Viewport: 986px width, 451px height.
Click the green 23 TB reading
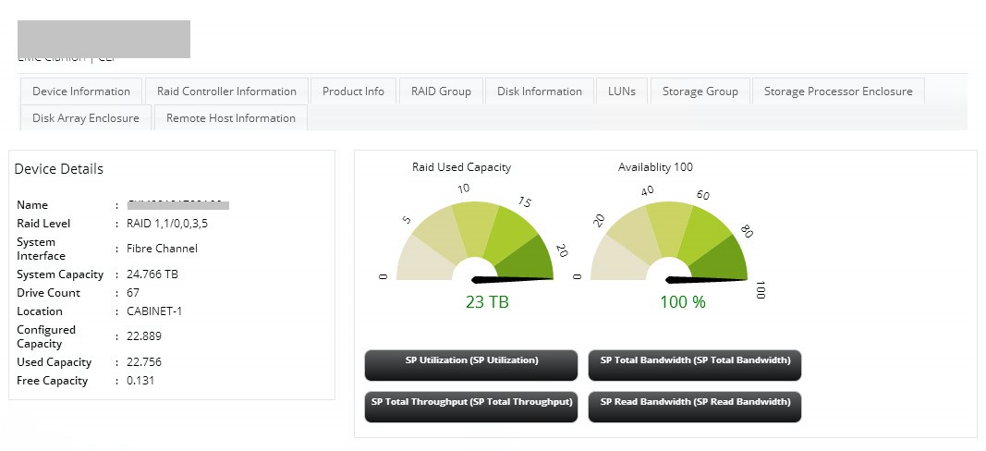487,302
